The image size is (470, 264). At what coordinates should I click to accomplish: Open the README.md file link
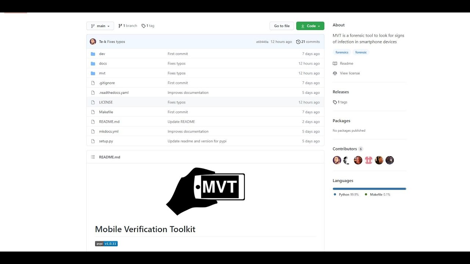(x=109, y=122)
